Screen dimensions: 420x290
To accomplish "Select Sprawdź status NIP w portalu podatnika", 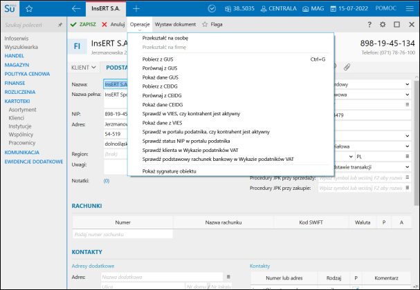I will (186, 141).
